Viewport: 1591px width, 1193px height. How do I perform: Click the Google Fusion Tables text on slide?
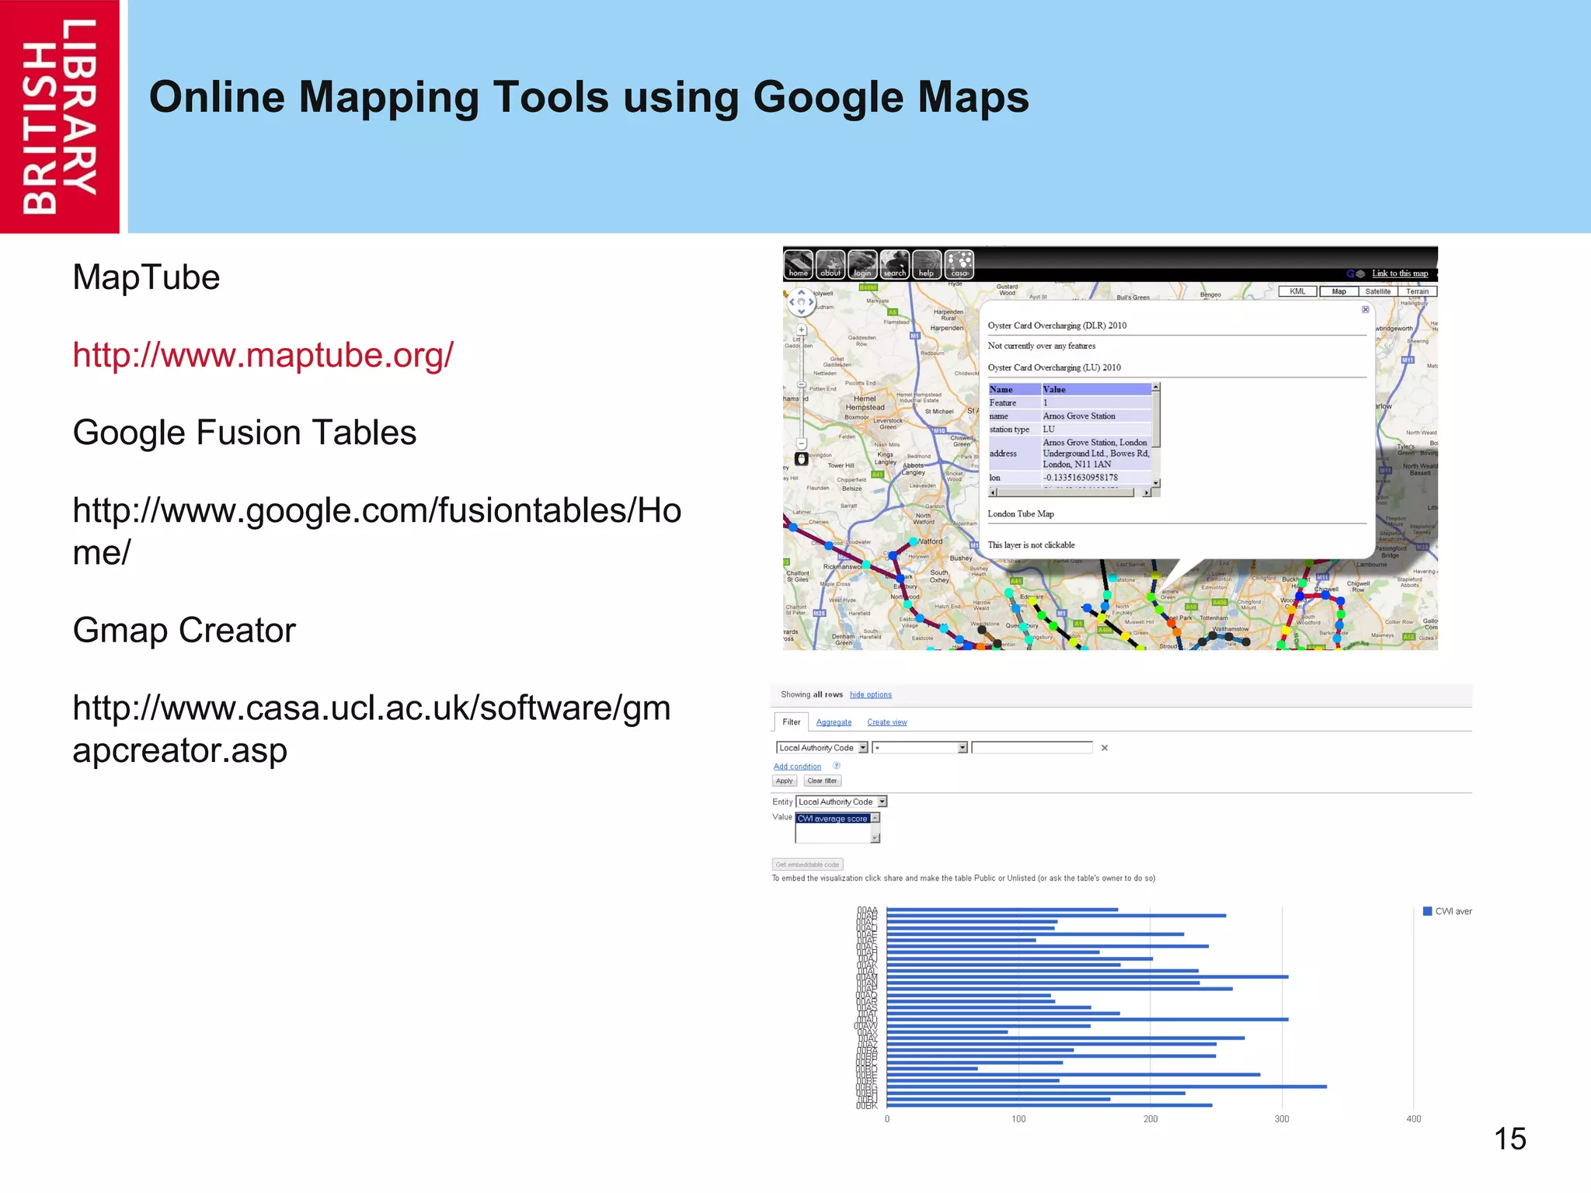[244, 433]
